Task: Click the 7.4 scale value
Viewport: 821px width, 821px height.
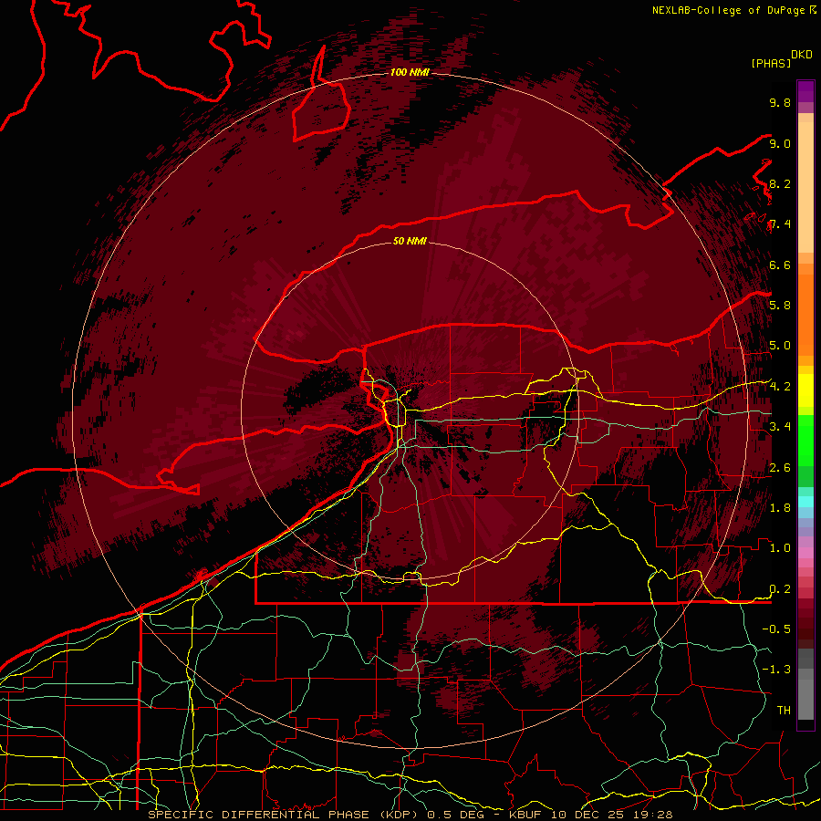Action: click(780, 224)
